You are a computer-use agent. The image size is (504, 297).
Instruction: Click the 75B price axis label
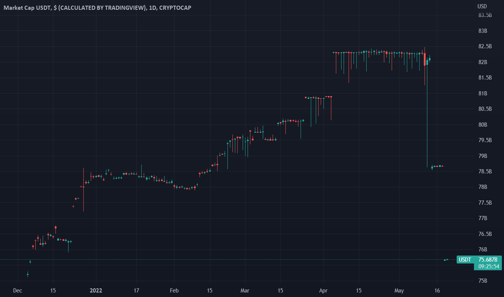point(482,281)
